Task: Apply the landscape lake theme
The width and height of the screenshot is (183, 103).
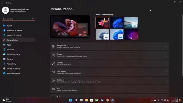Action: coord(131,23)
